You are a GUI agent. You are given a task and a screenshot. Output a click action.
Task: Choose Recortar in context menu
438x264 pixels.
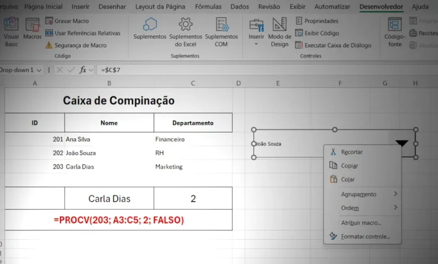[363, 152]
